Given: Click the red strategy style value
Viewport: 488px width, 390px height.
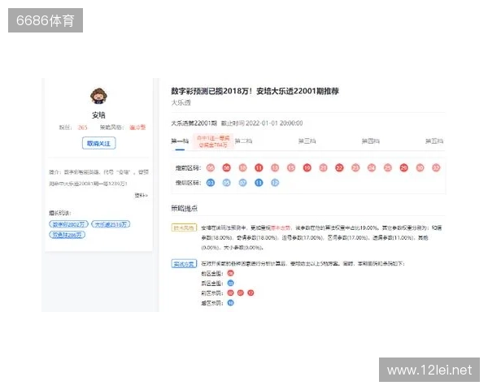Looking at the screenshot, I should point(137,128).
